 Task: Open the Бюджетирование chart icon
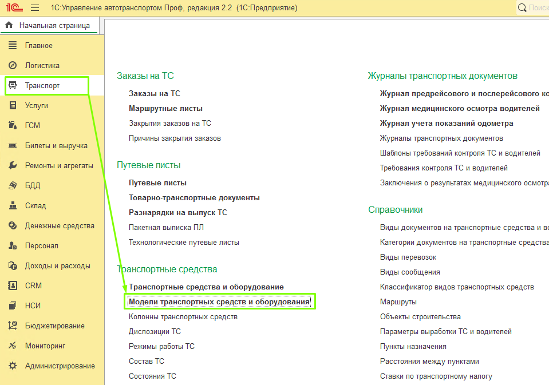(x=13, y=326)
